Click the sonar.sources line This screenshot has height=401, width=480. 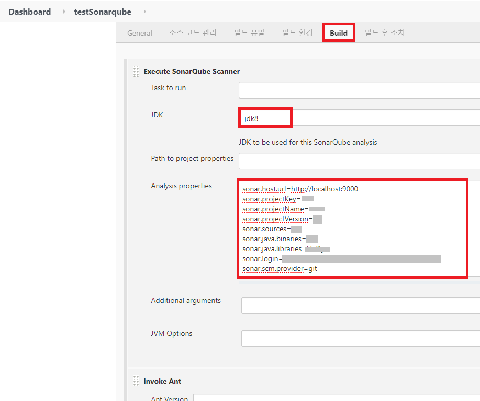[272, 229]
